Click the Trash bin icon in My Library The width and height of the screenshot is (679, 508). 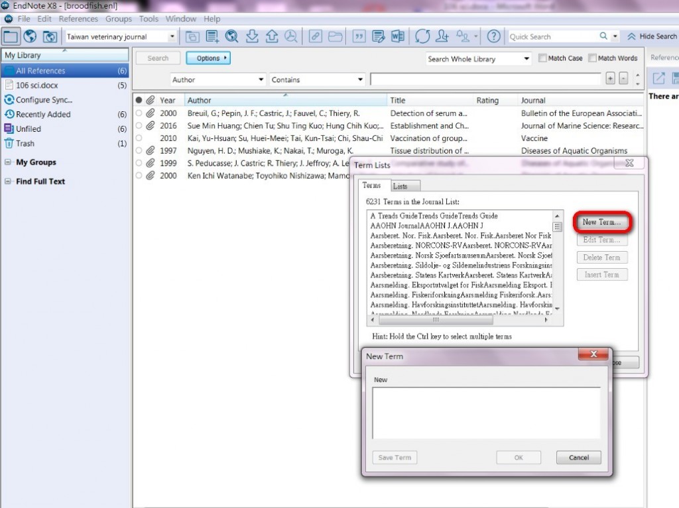click(9, 143)
